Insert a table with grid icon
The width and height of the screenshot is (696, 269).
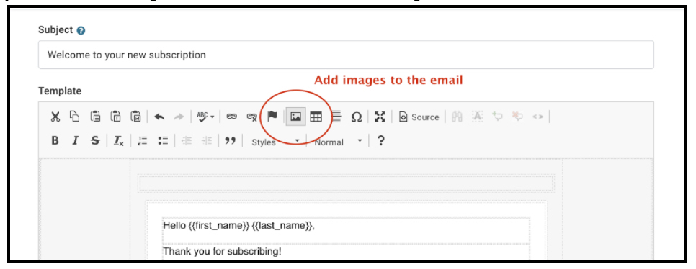(316, 117)
